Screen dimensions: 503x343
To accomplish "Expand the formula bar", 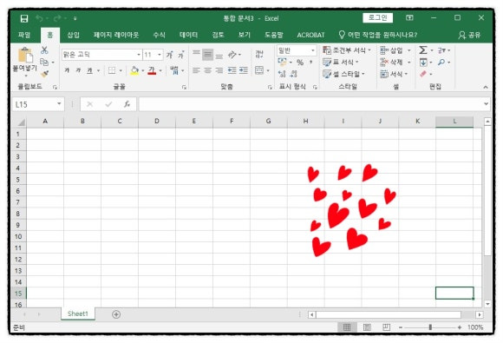I will (486, 103).
